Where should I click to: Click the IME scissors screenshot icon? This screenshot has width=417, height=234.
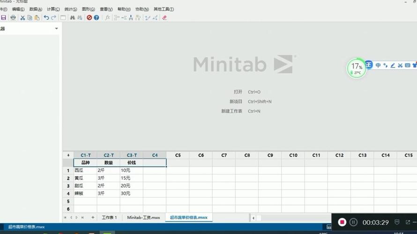pyautogui.click(x=400, y=66)
